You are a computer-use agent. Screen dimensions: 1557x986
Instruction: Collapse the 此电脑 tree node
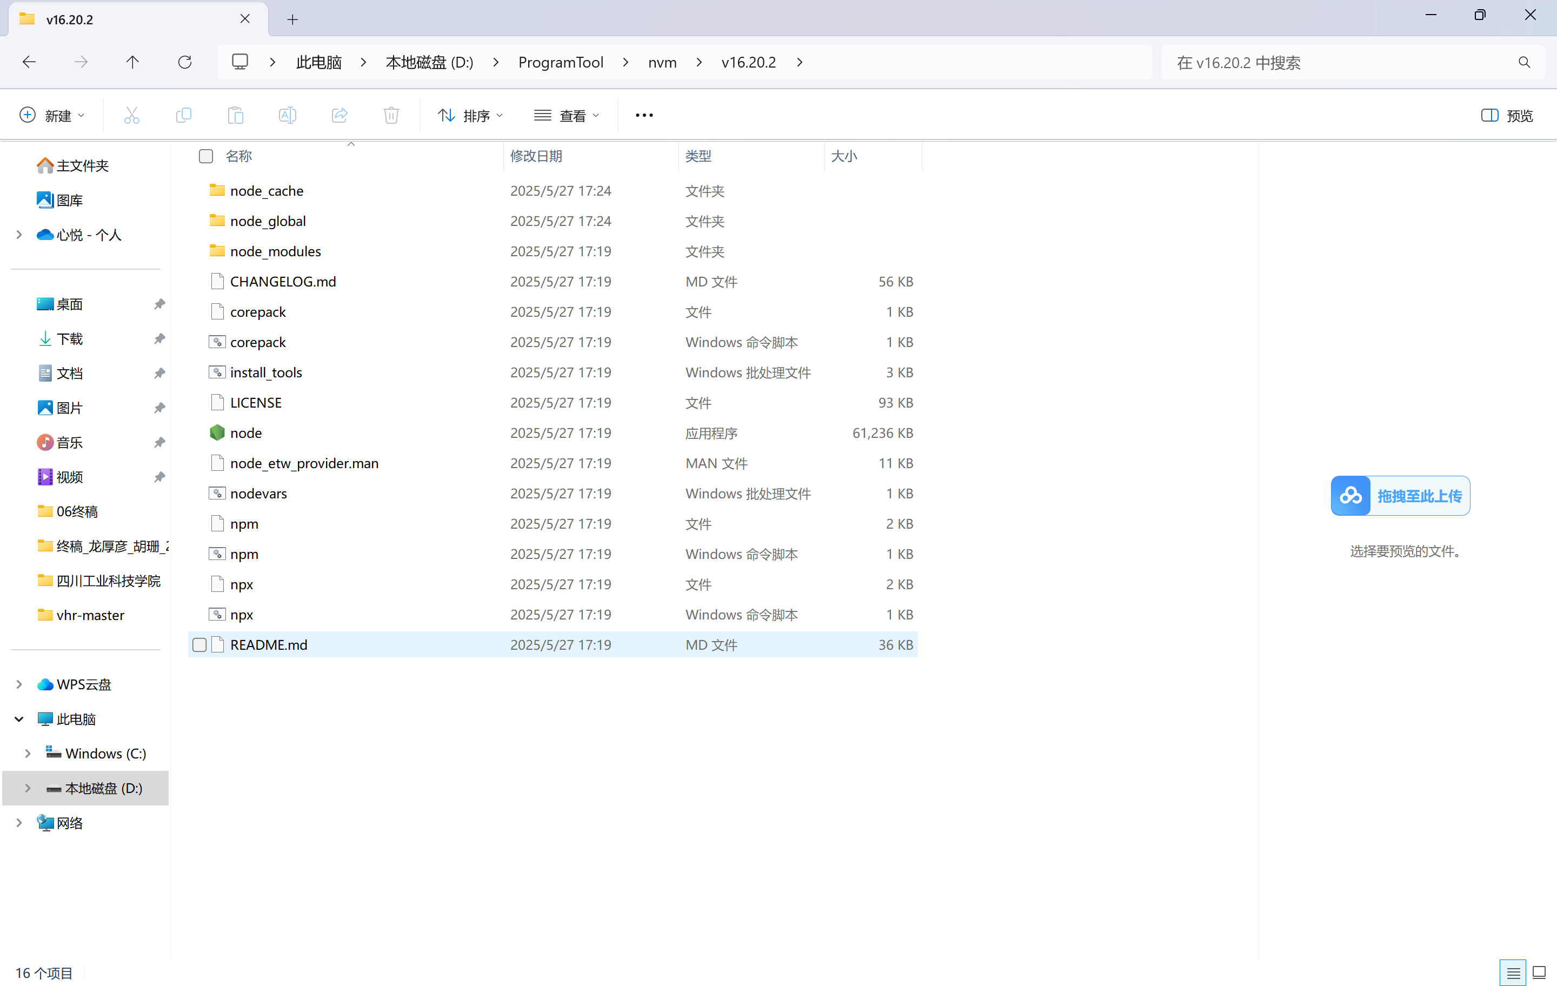point(19,719)
